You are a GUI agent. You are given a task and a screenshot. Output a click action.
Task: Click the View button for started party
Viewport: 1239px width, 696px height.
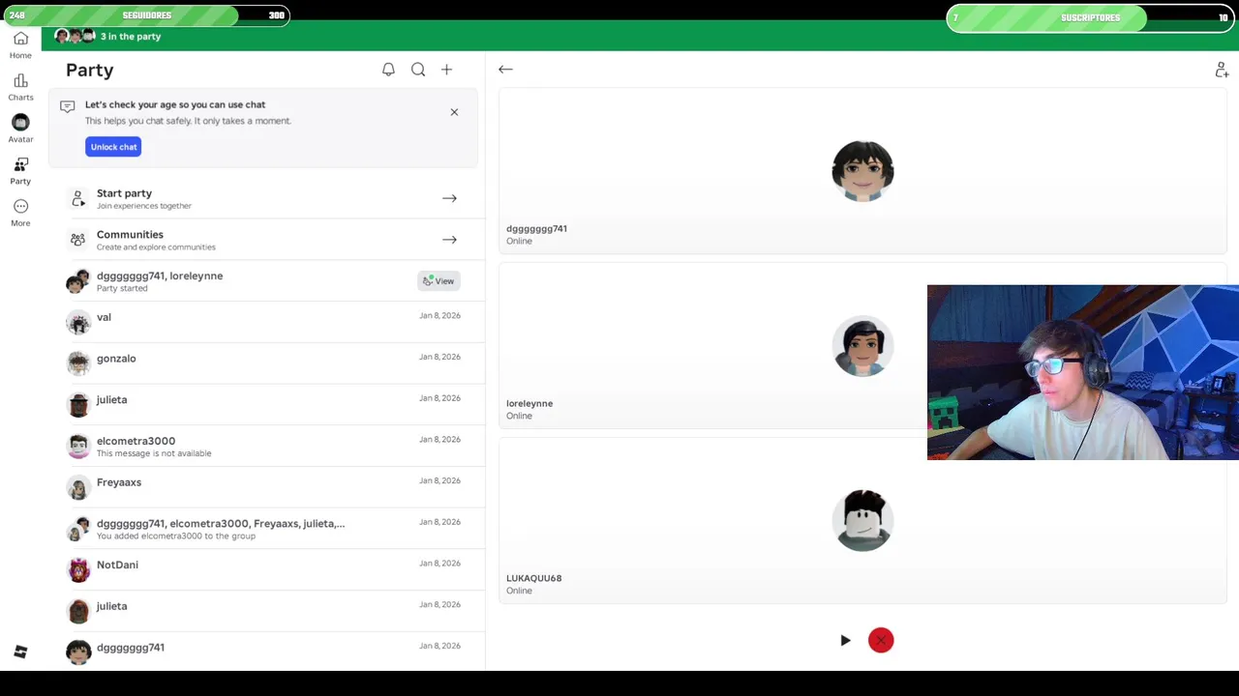point(438,281)
